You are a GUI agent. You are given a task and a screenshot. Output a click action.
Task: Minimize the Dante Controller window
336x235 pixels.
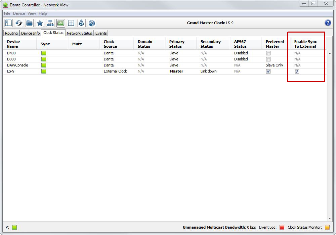coord(304,3)
